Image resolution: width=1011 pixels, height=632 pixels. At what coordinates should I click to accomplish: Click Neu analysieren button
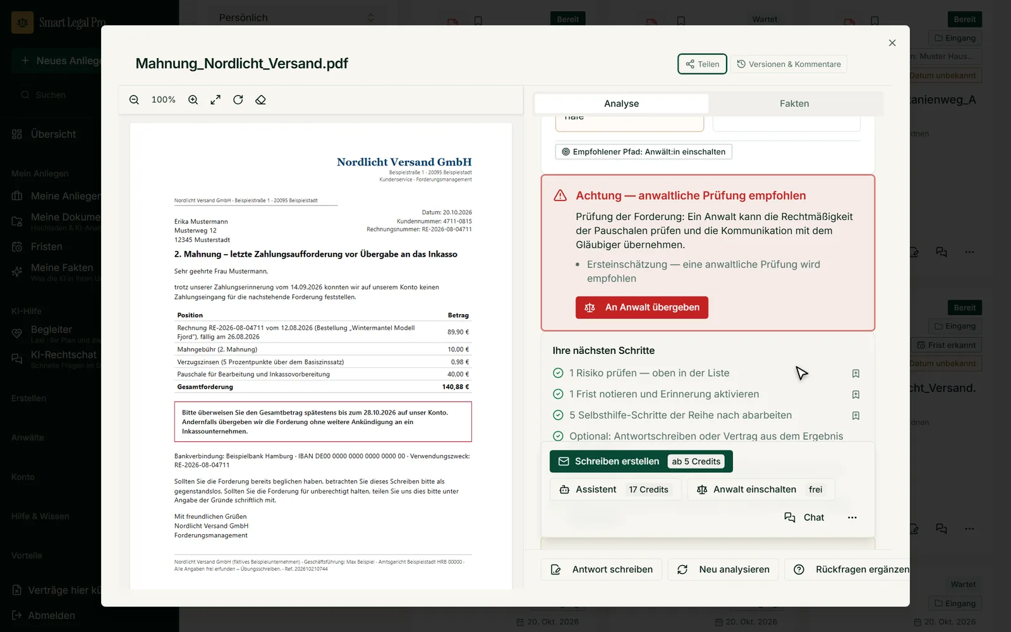pos(723,569)
